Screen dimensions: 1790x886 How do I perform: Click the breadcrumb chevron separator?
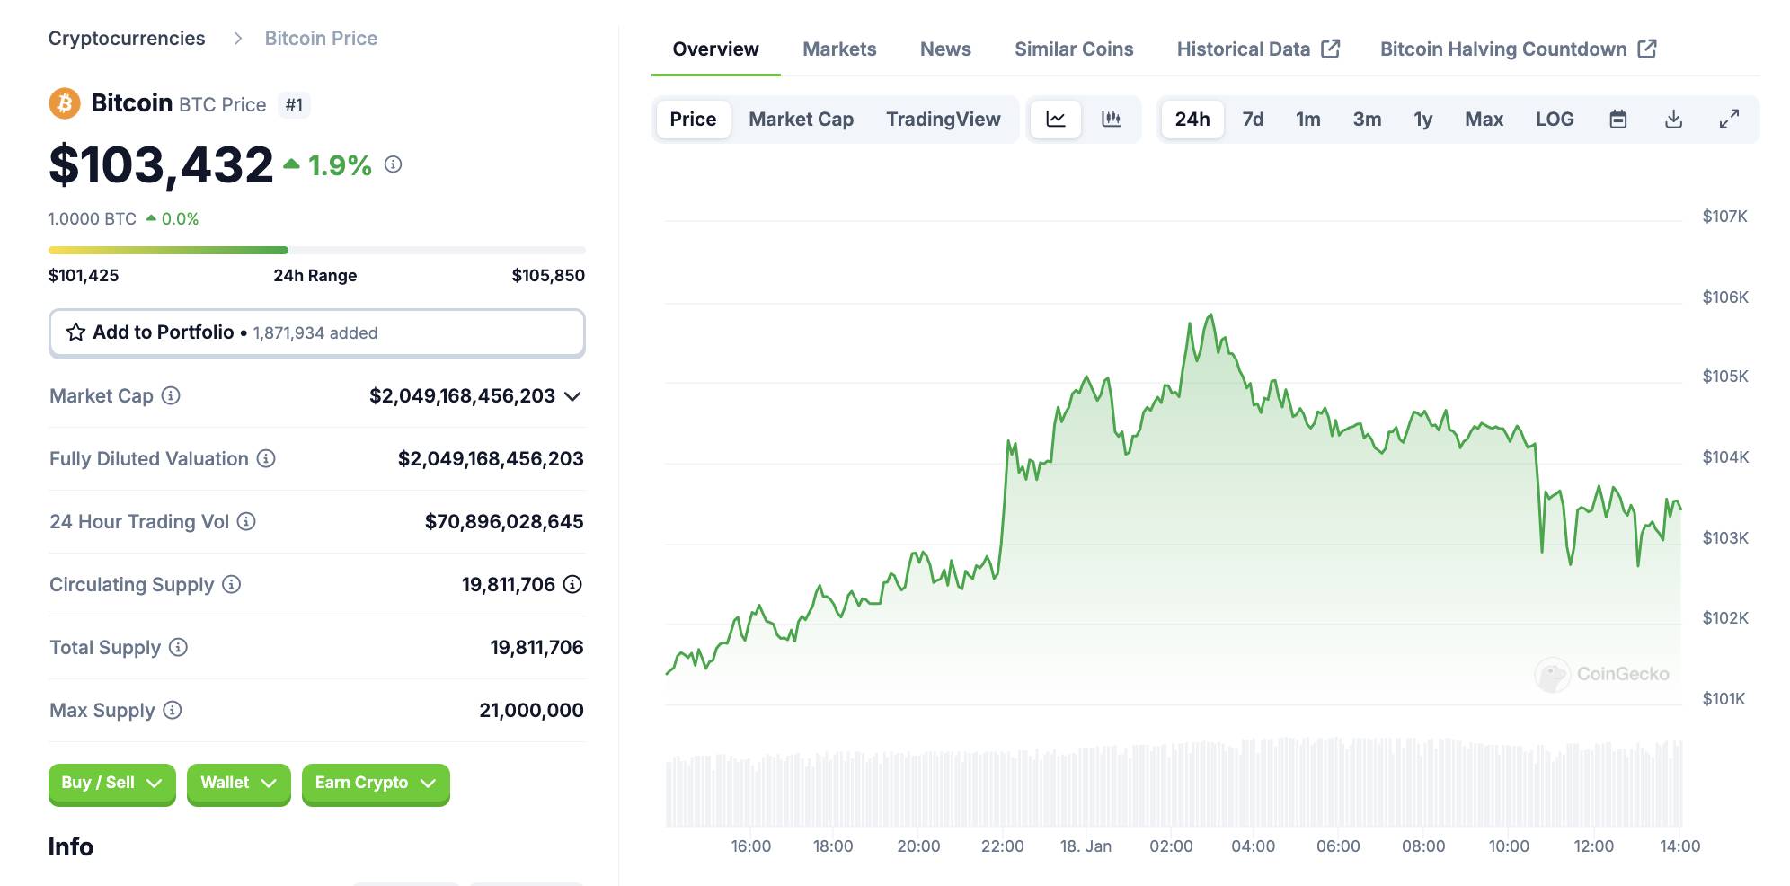237,38
